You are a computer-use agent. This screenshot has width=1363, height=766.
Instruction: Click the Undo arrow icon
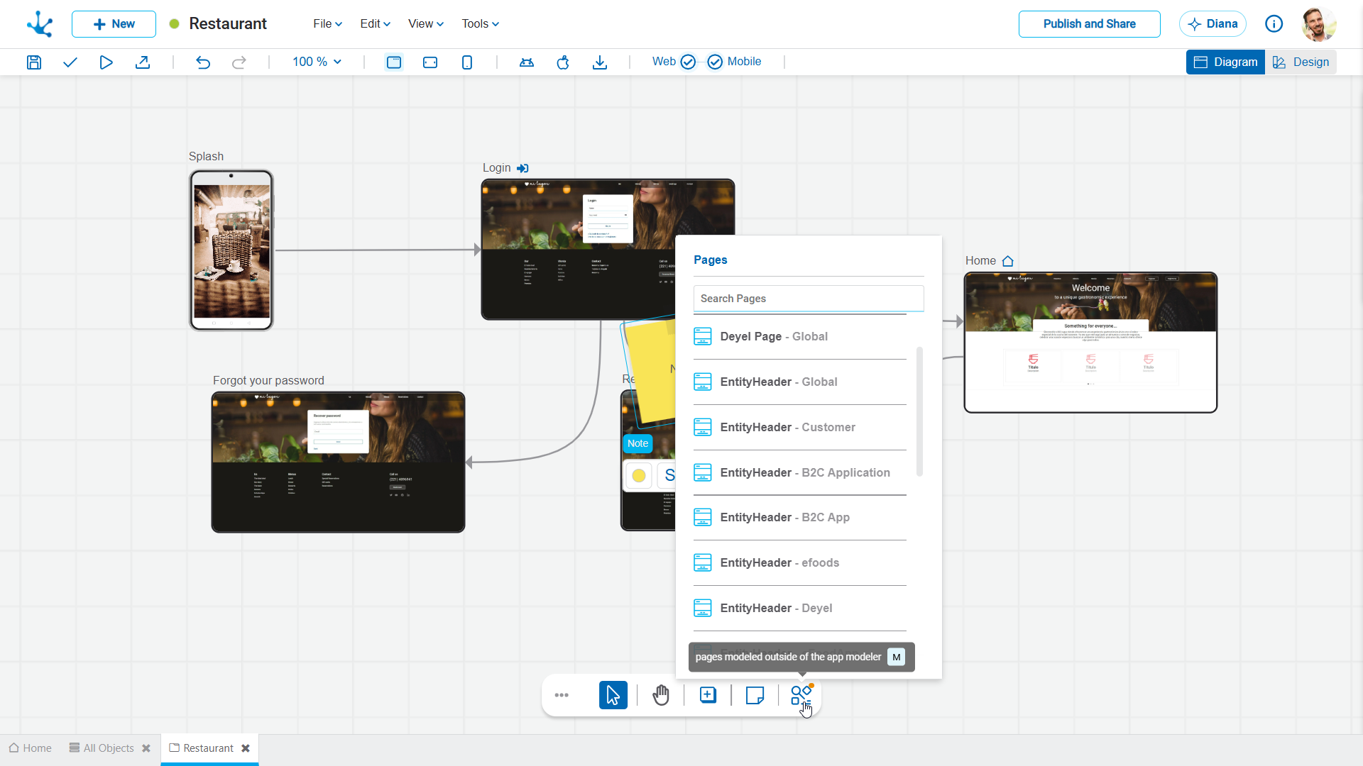coord(203,62)
